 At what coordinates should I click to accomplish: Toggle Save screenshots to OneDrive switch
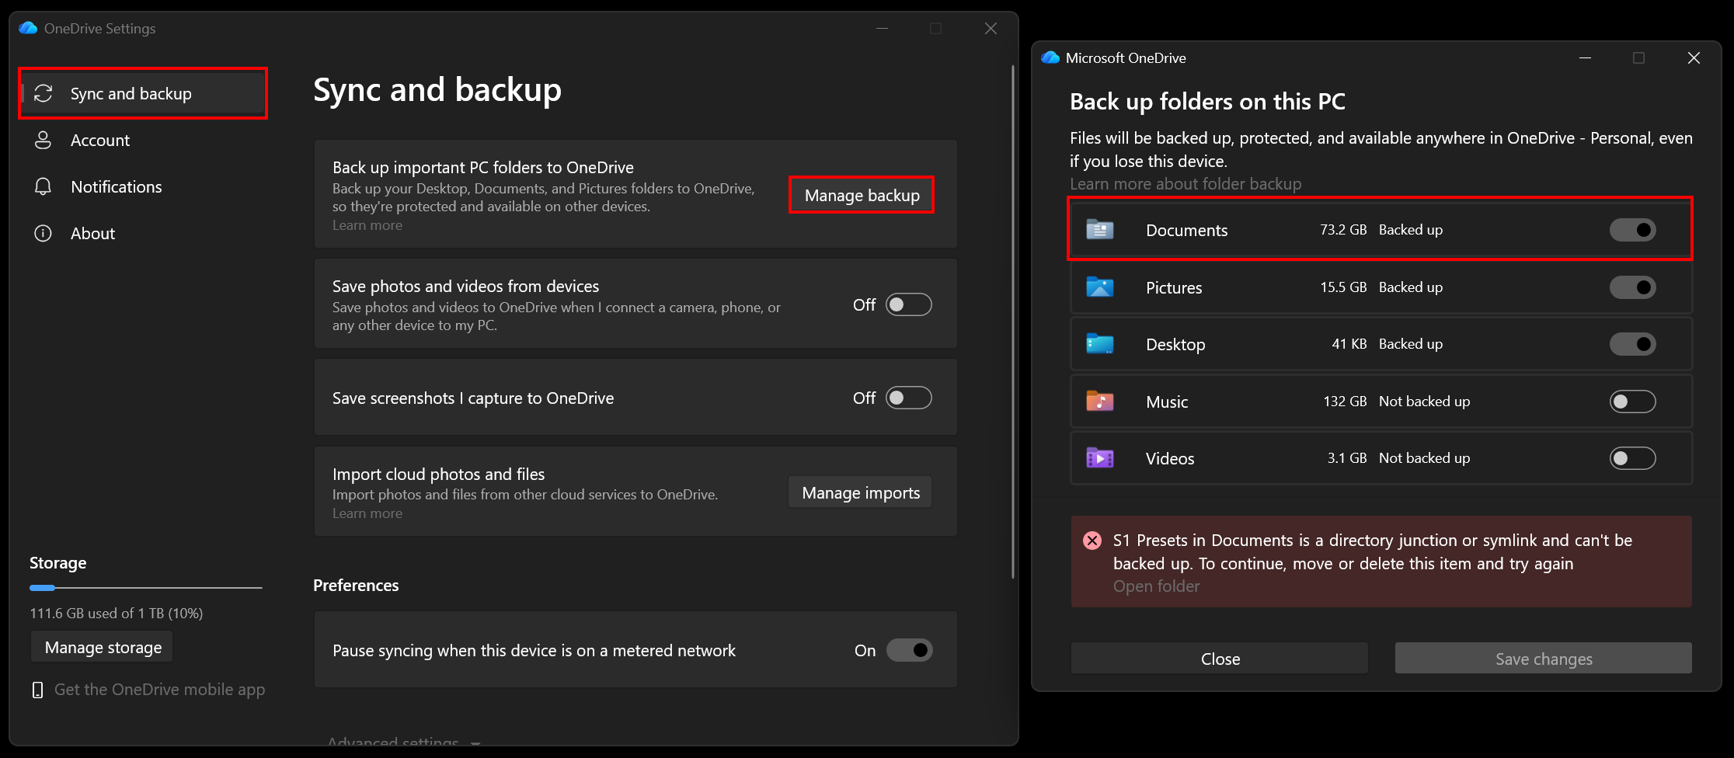[909, 398]
